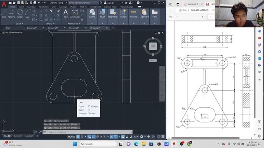Open the AutoCAD application menu logo

click(x=4, y=4)
